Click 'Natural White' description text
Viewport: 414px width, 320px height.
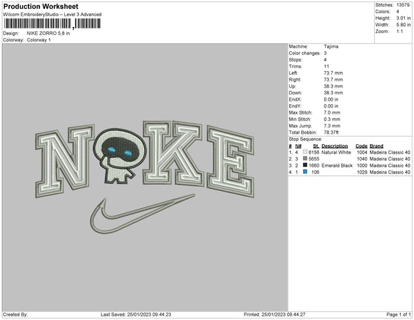coord(336,152)
